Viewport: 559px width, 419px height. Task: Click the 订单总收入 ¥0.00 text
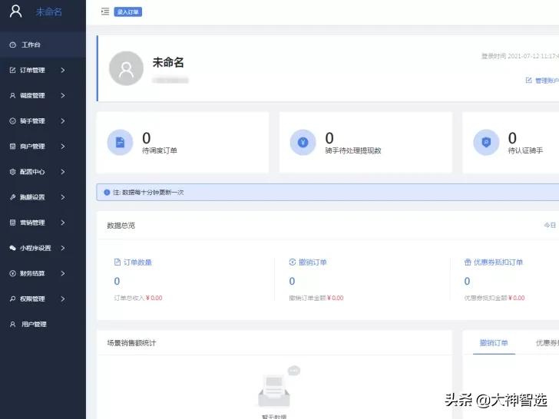[138, 298]
